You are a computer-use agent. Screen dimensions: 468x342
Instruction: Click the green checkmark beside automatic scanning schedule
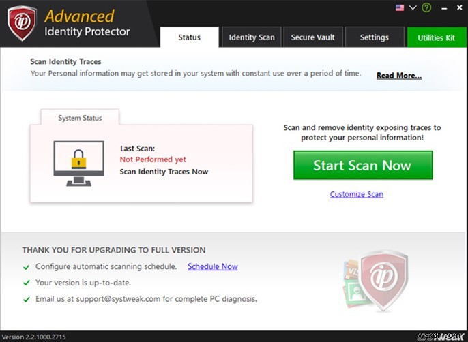(26, 267)
